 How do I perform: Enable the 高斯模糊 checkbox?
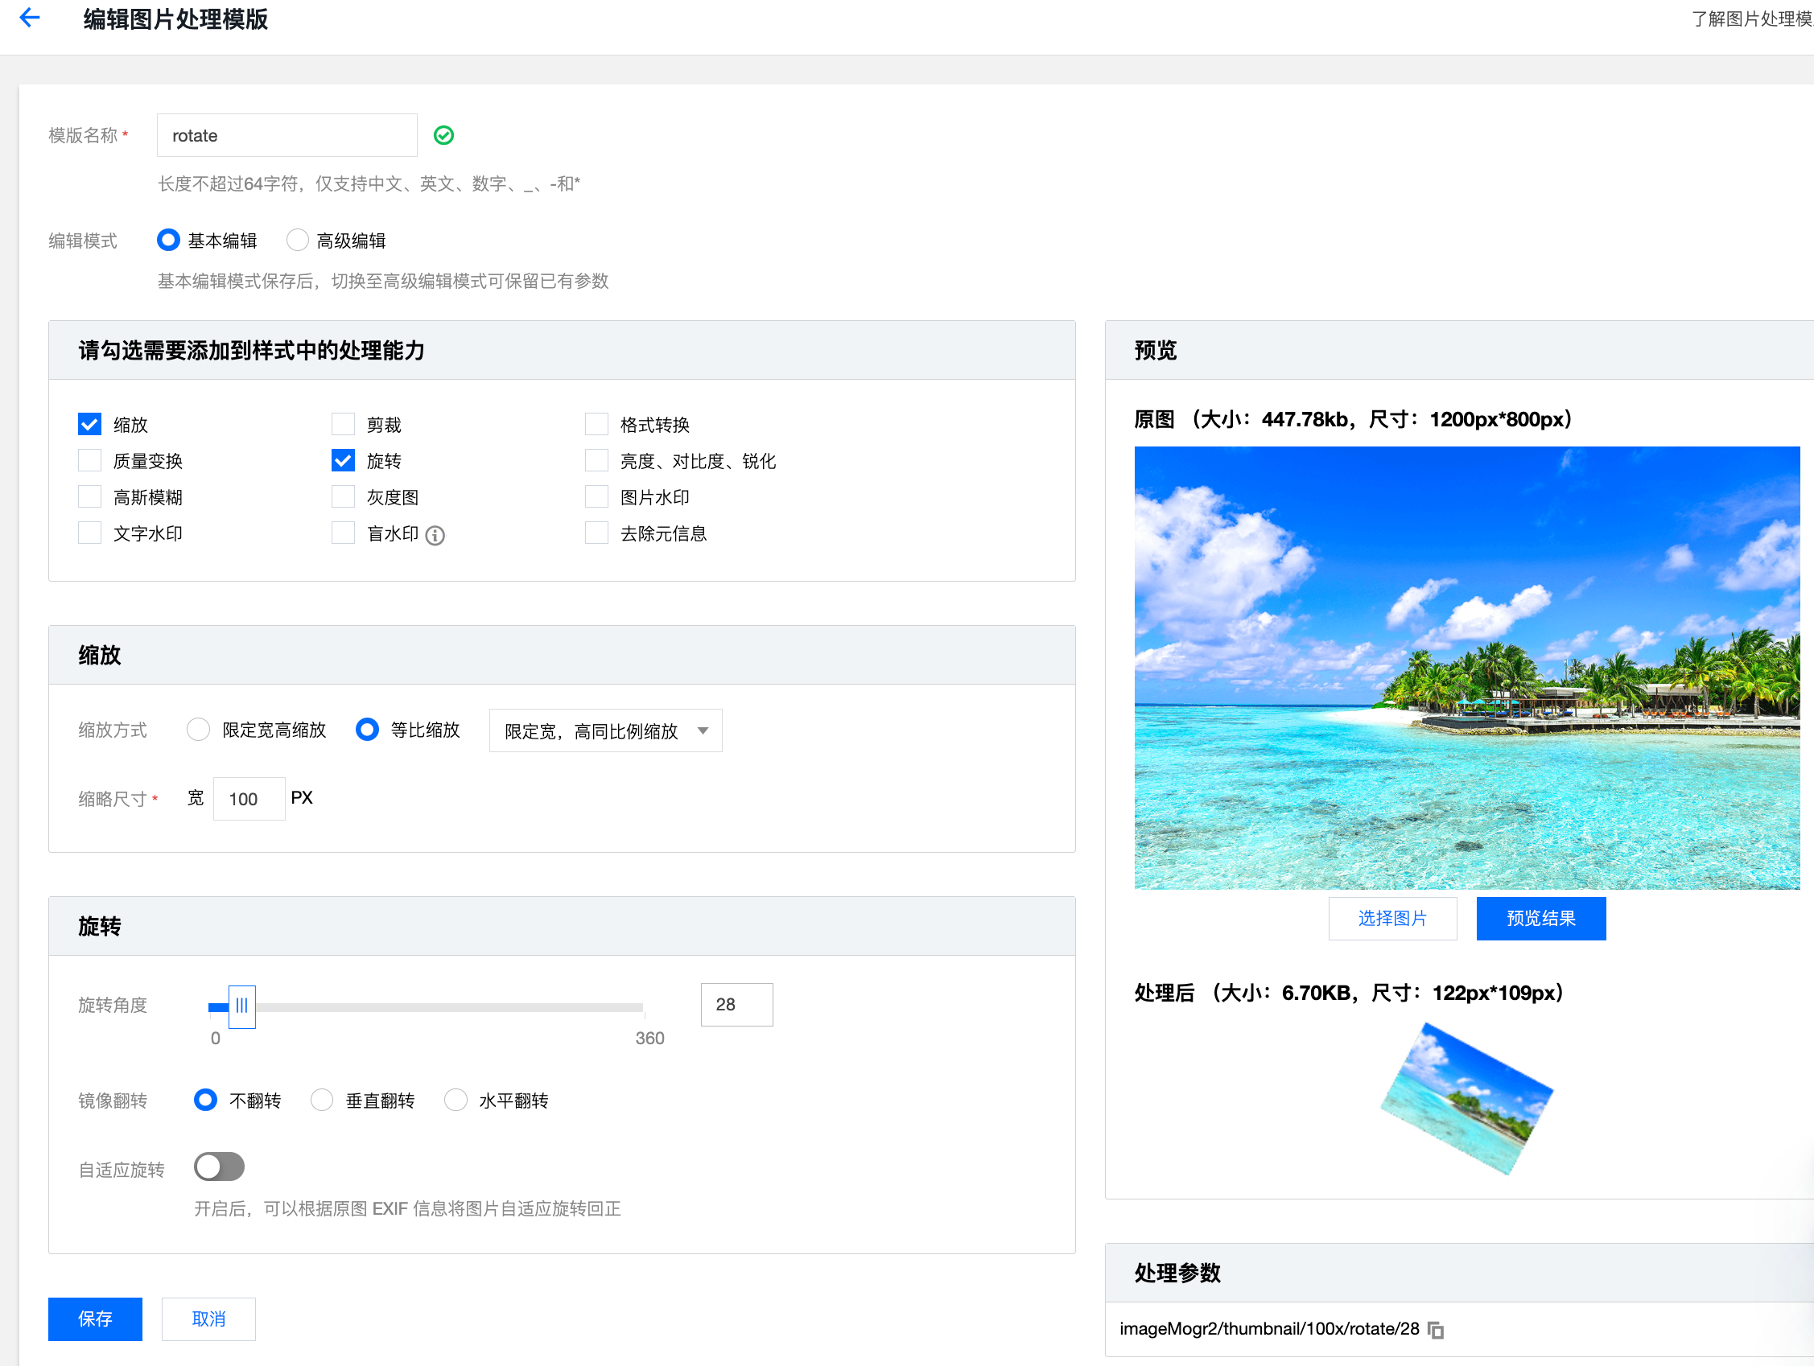tap(89, 497)
